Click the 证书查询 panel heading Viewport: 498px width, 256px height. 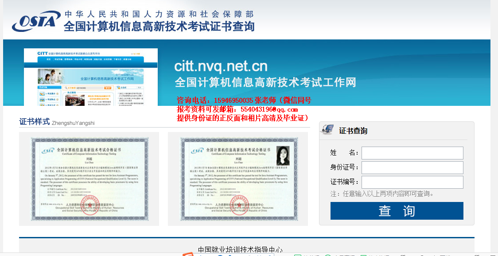pos(353,131)
